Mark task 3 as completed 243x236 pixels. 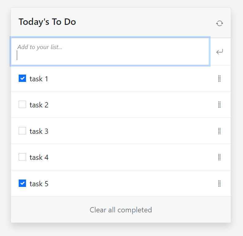tap(22, 131)
